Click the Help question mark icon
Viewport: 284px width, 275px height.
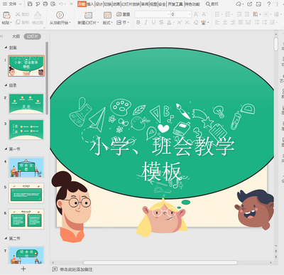(x=269, y=4)
